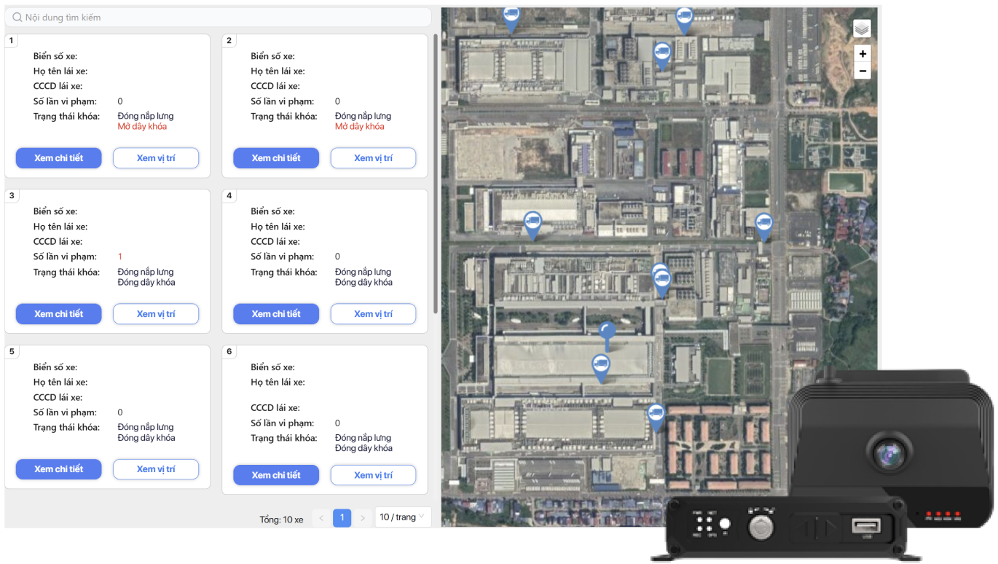Screen dimensions: 998x564
Task: Open Xem chi tiết for vehicle 3
Action: click(58, 314)
